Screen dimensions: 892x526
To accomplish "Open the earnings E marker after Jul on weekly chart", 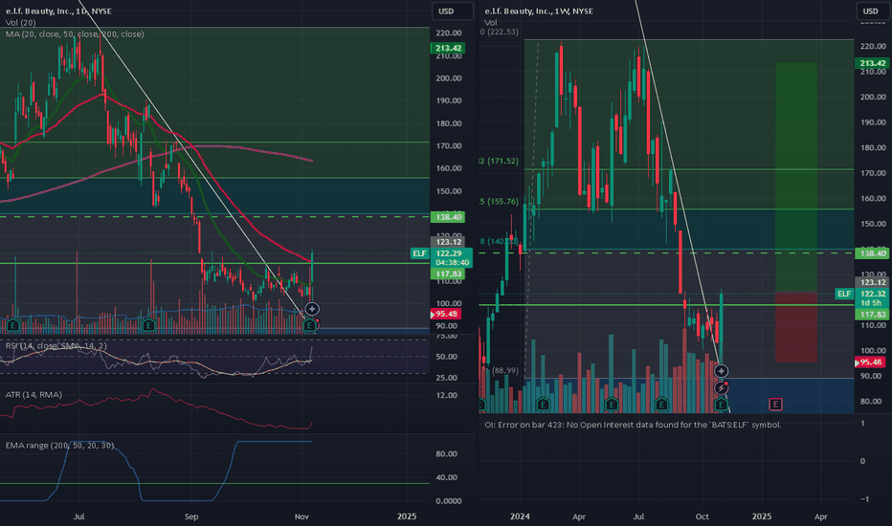I will coord(661,405).
